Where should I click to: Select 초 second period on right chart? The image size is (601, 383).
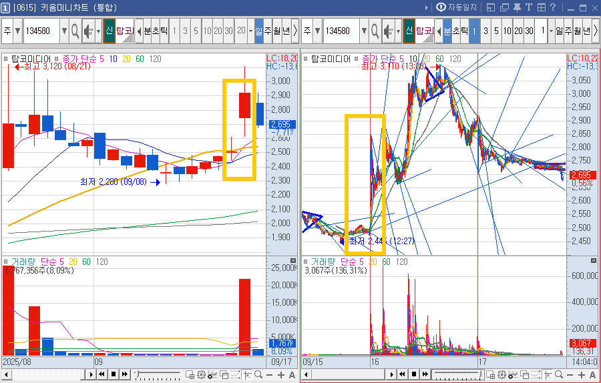(455, 31)
